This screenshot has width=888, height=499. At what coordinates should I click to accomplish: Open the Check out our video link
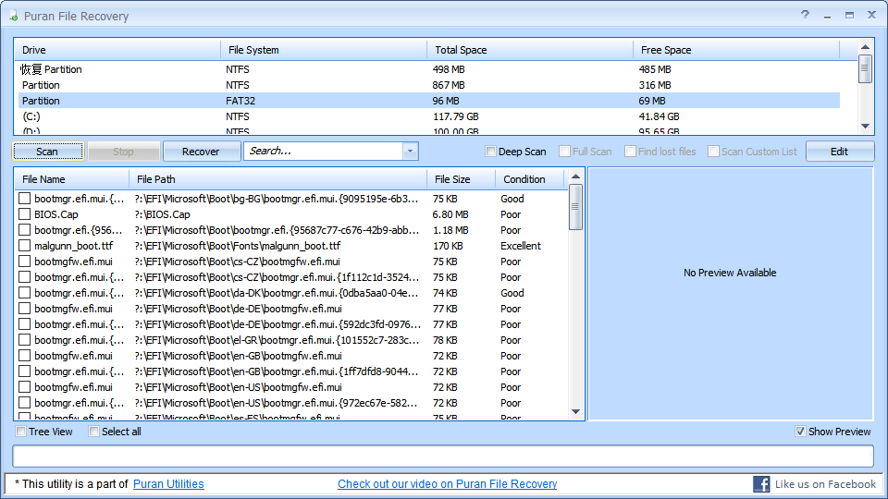(448, 483)
